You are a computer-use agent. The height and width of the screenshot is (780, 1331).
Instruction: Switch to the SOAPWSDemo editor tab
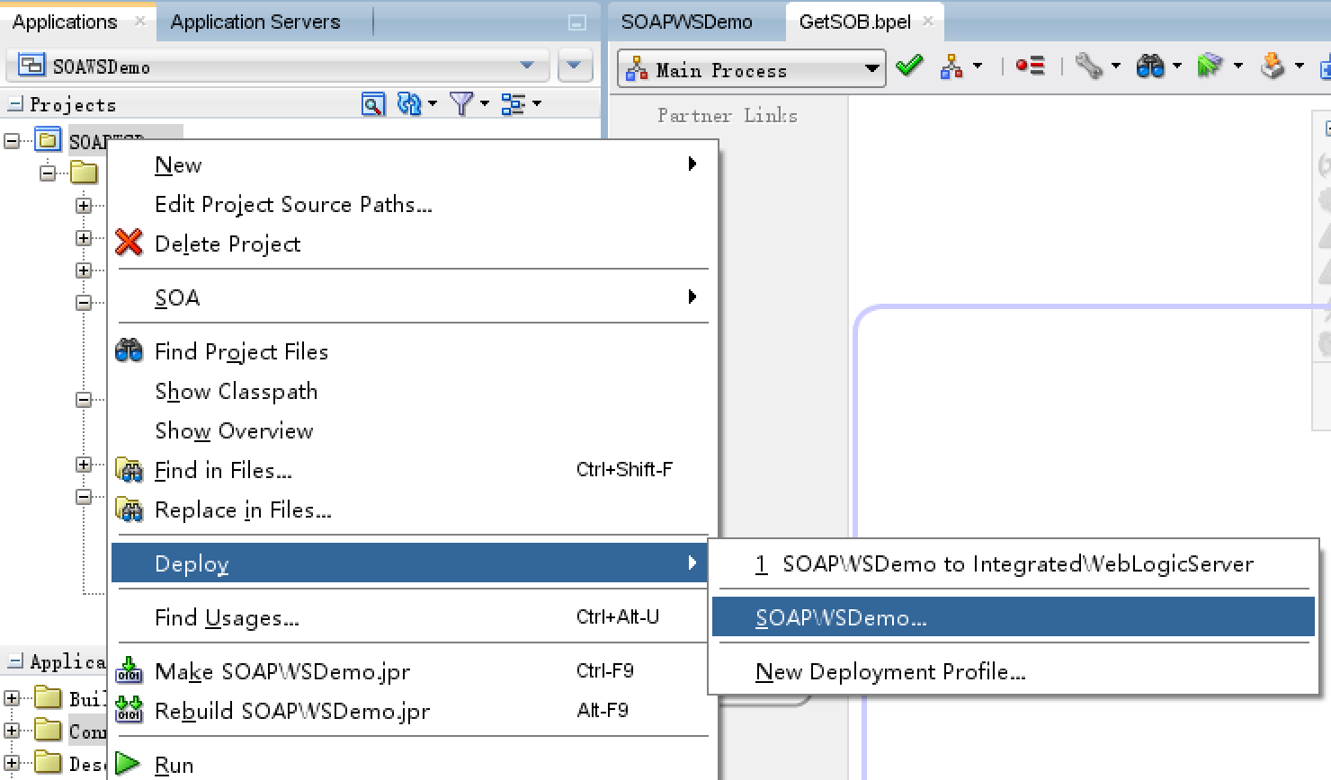(686, 22)
